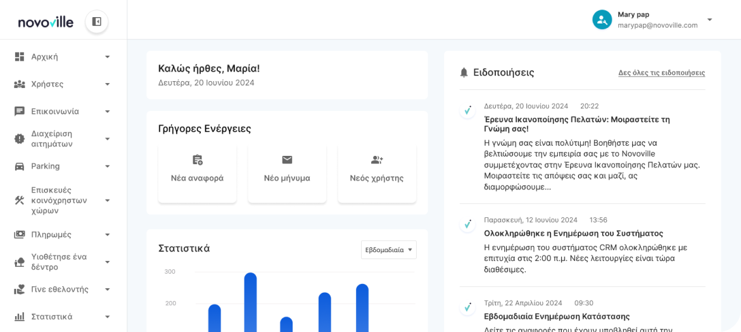Image resolution: width=741 pixels, height=332 pixels.
Task: Toggle the checkmark on the Ολοκληρώθηκε η Ενημέρωση notification
Action: coord(467,224)
